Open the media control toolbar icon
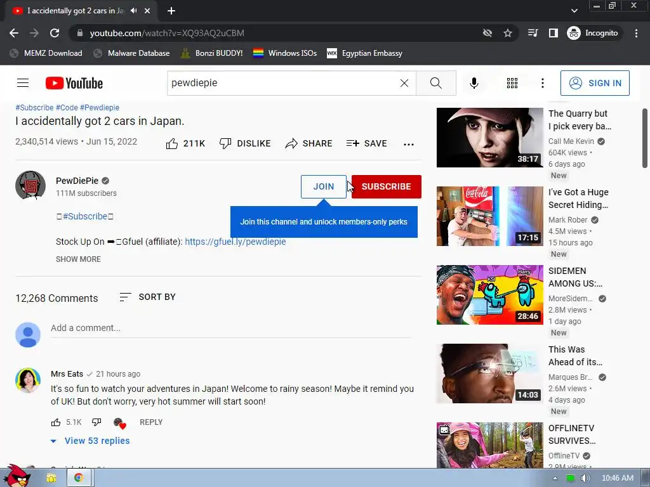Viewport: 650px width, 487px height. pyautogui.click(x=533, y=33)
